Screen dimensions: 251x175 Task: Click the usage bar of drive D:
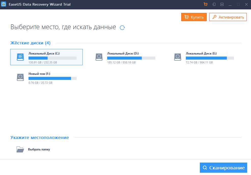(x=131, y=58)
